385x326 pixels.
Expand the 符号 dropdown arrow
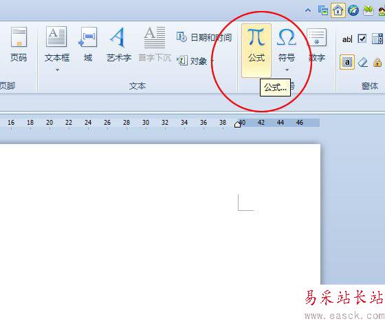(x=287, y=70)
